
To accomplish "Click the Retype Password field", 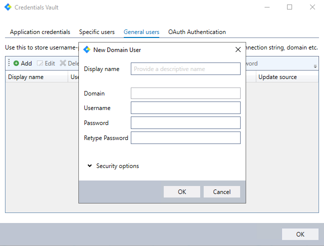I will click(x=186, y=138).
